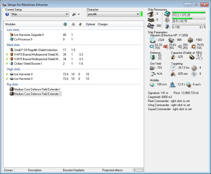Image resolution: width=211 pixels, height=174 pixels.
Task: Select Ice Harvester Upgrade II module row
Action: point(29,35)
